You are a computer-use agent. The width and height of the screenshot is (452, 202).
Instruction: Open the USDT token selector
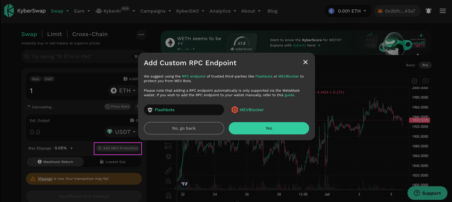tap(121, 132)
